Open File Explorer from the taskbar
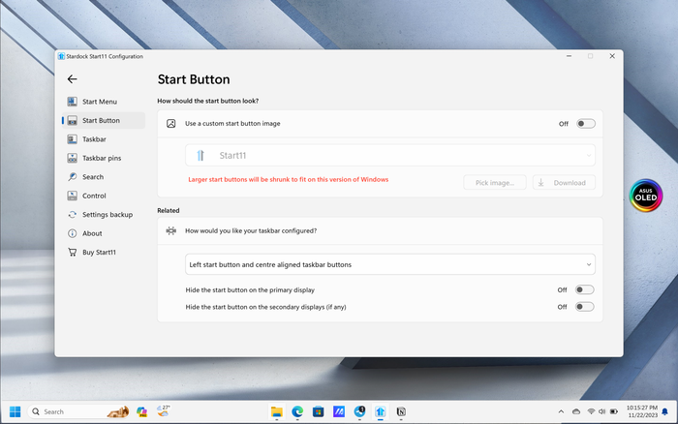The width and height of the screenshot is (678, 424). click(x=277, y=411)
